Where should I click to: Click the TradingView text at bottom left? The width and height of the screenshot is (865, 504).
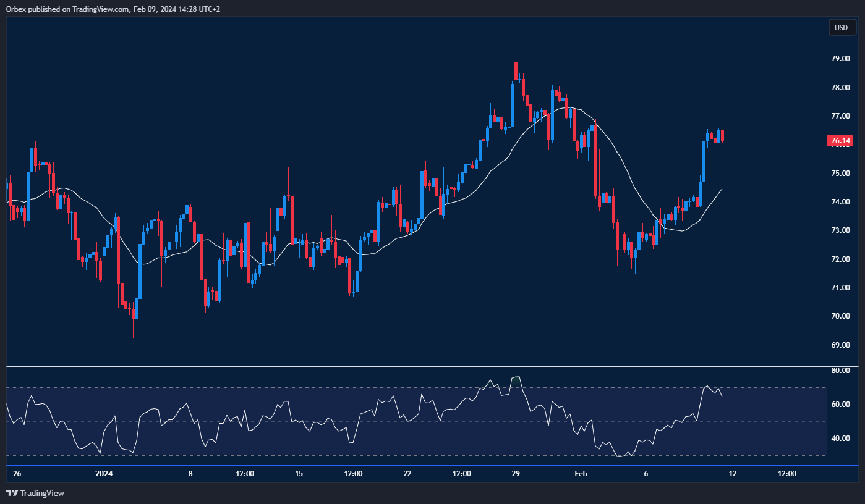point(42,493)
